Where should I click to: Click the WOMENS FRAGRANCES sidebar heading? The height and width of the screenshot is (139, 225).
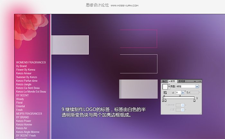(31, 63)
